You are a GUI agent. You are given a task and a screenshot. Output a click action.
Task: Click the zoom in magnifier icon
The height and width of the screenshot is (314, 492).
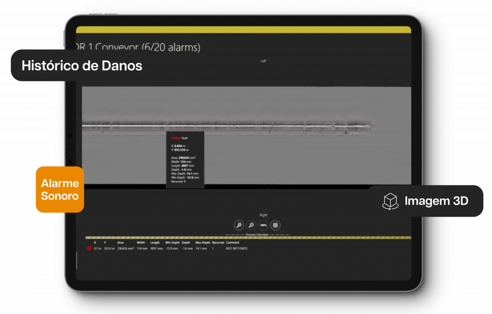coord(239,225)
